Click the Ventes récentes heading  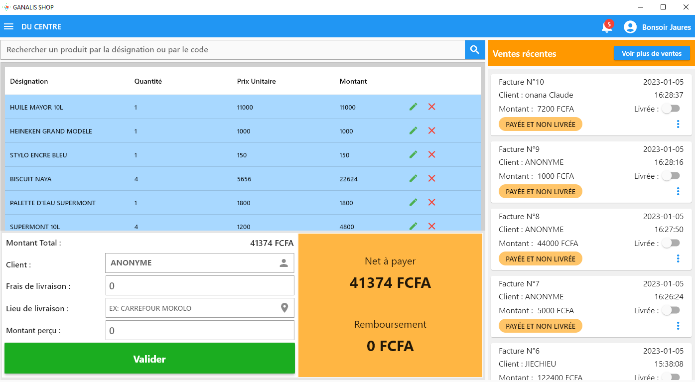[x=524, y=53]
